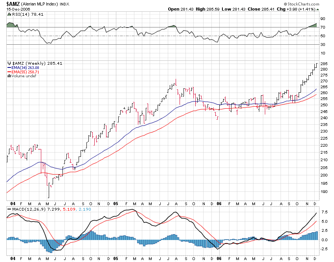Click the green up-triangle beside the Chg value

coord(317,9)
